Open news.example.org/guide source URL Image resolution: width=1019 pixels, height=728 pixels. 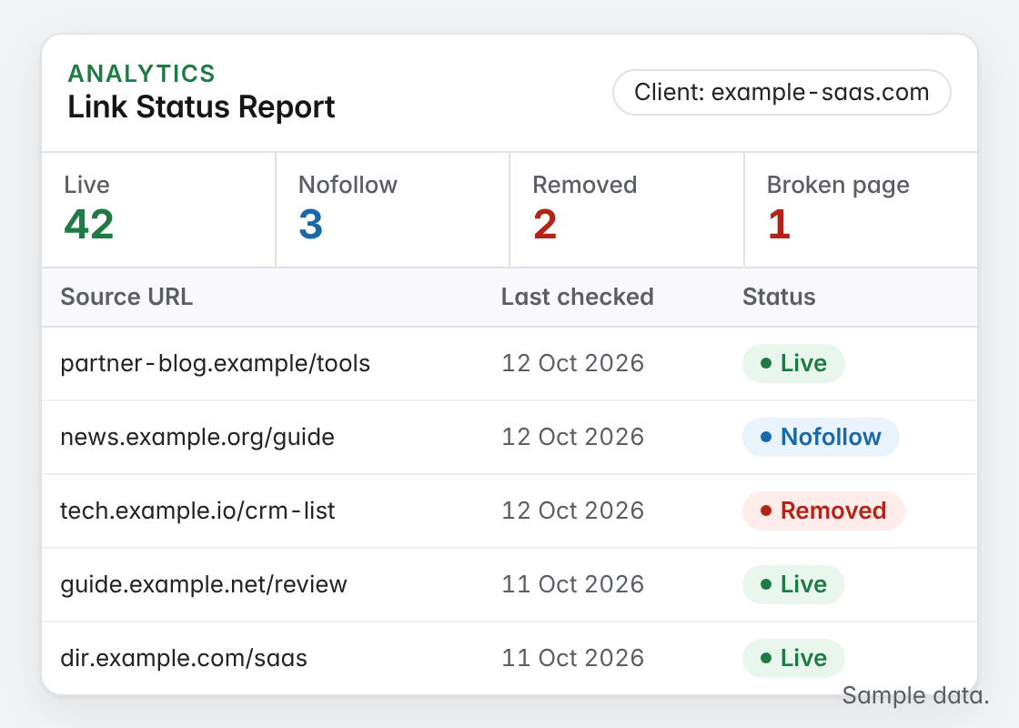pos(197,437)
